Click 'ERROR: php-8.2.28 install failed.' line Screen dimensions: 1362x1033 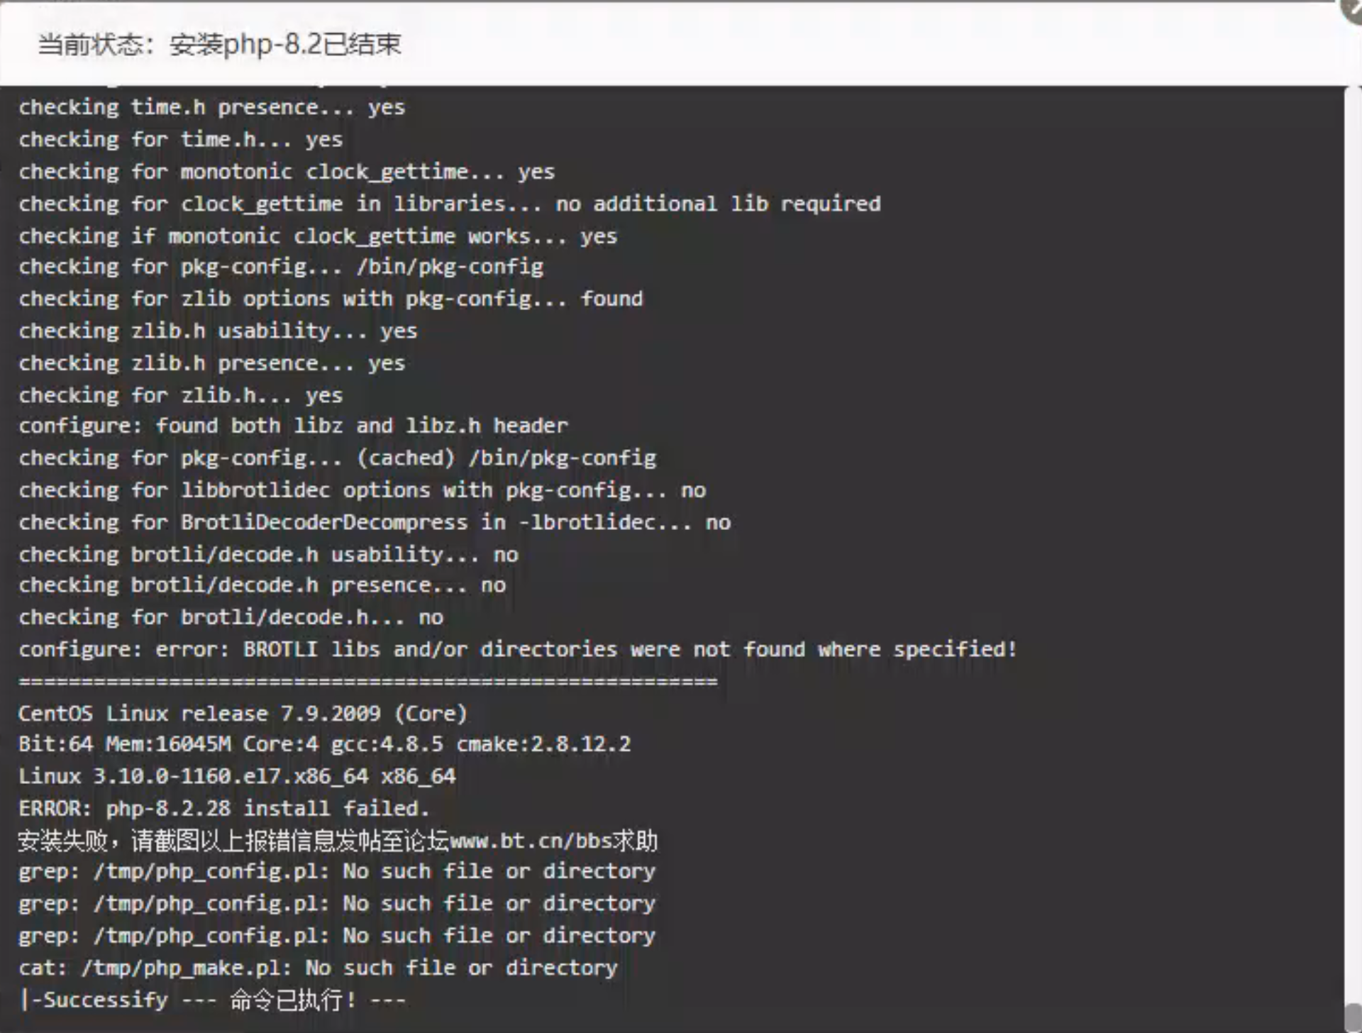point(224,809)
